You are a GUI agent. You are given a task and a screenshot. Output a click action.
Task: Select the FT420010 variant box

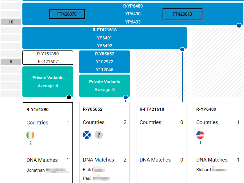pyautogui.click(x=182, y=14)
